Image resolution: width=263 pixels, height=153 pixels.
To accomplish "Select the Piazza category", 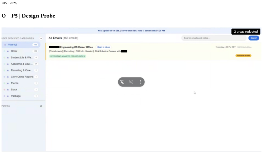I will (21, 83).
